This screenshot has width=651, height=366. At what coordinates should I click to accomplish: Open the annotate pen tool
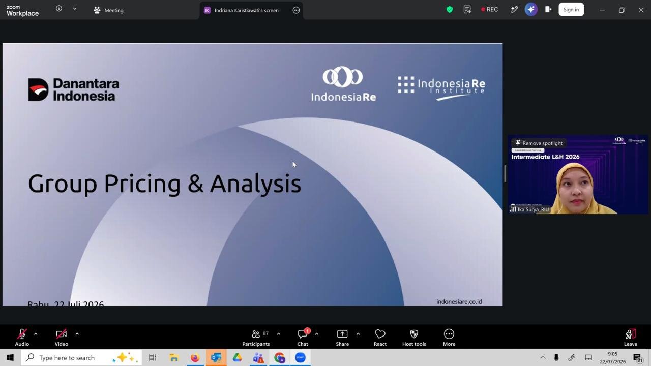tap(514, 9)
